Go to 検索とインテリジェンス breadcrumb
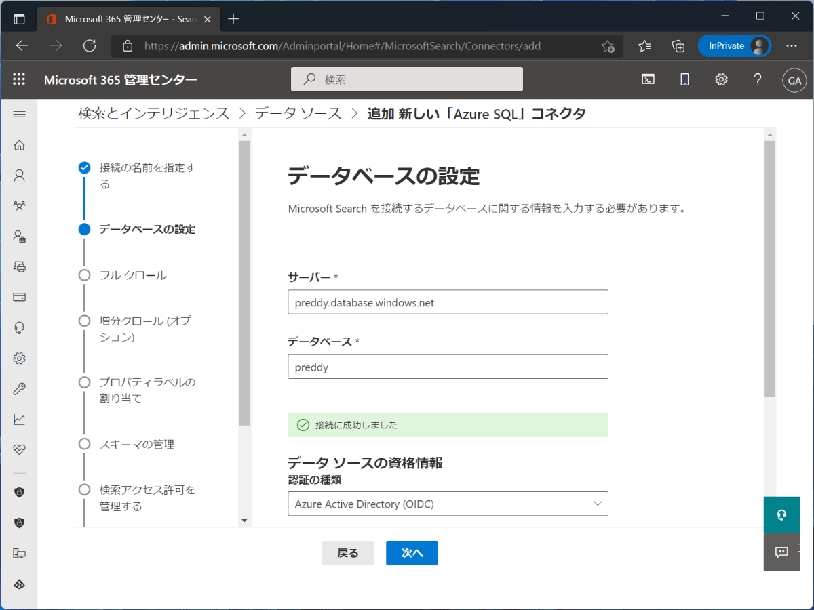This screenshot has height=610, width=814. pyautogui.click(x=154, y=113)
